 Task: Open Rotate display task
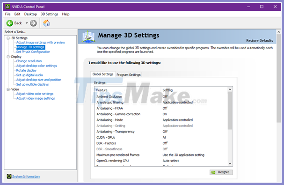pyautogui.click(x=26, y=70)
